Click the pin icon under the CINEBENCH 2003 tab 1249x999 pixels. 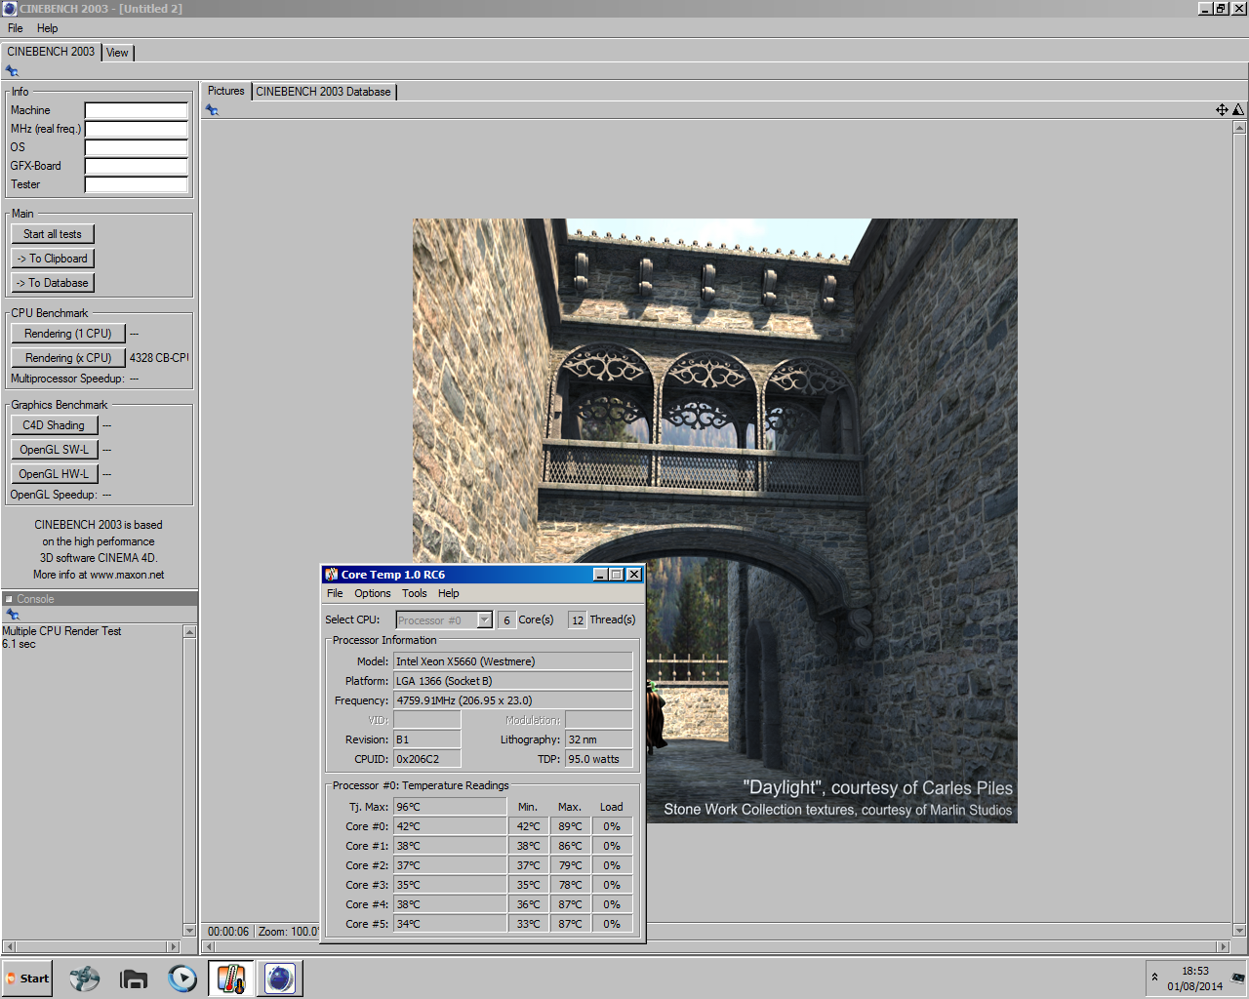tap(12, 71)
